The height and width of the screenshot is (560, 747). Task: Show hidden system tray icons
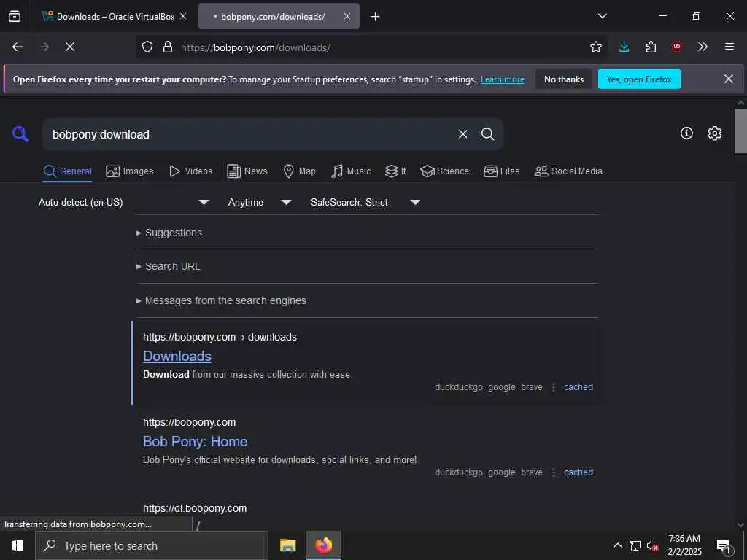pos(617,545)
